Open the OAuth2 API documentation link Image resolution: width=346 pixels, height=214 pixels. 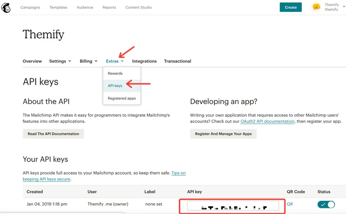point(267,121)
